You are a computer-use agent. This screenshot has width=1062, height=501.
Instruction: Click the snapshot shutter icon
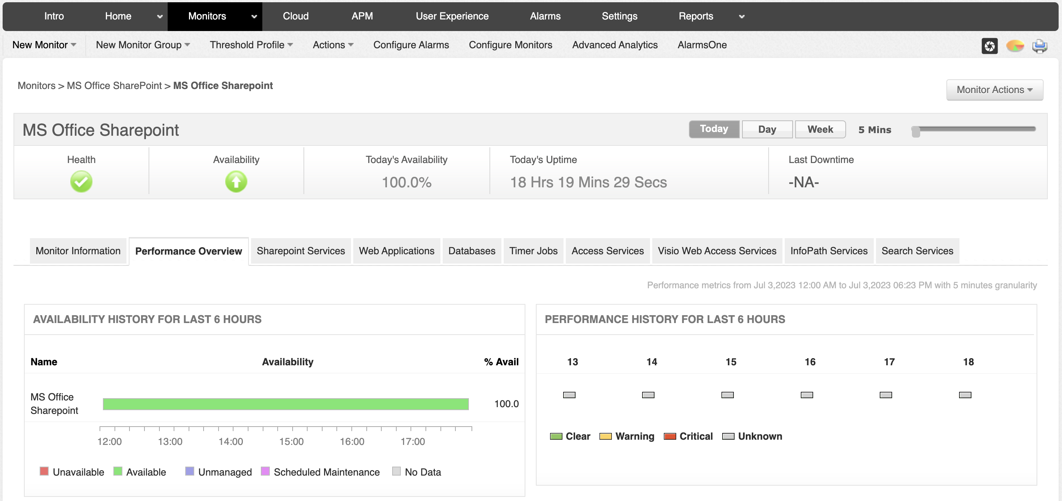coord(989,46)
